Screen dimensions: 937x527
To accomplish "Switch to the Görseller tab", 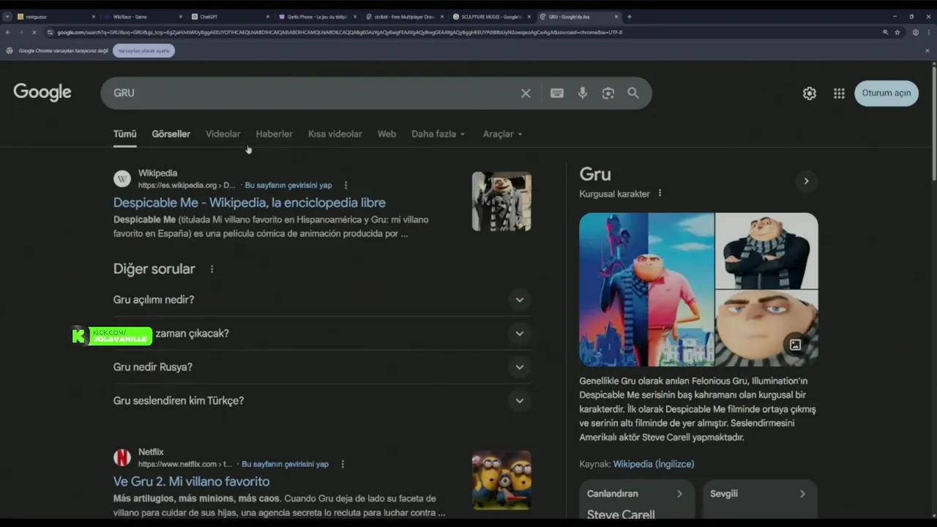I will [171, 134].
